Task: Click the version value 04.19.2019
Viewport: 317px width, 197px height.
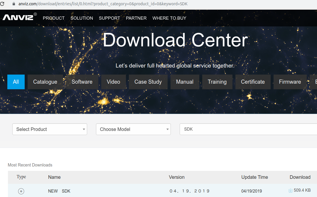Action: [189, 191]
